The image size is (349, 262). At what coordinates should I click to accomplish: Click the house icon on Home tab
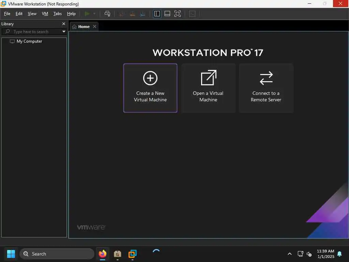coord(74,27)
